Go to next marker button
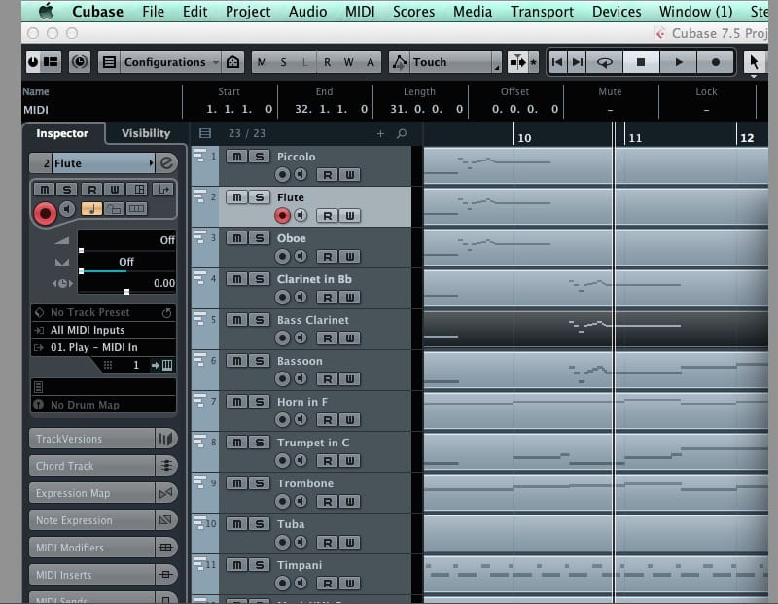Viewport: 778px width, 604px height. (577, 62)
